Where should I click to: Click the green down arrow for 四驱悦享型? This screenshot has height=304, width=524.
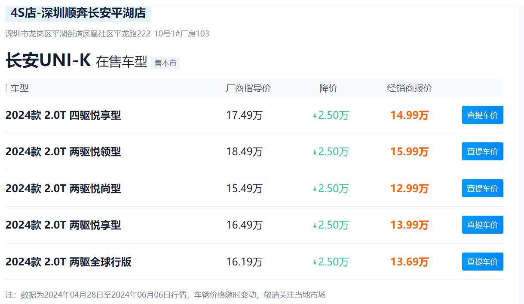click(315, 116)
